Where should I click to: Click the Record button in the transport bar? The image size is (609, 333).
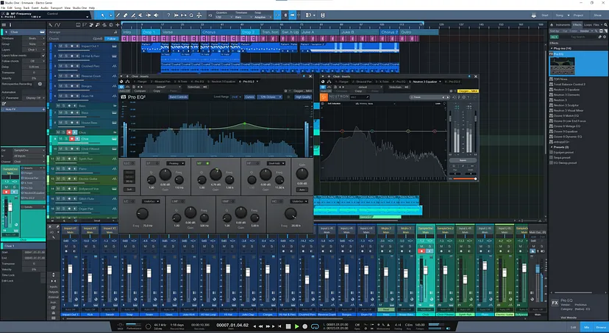point(305,326)
